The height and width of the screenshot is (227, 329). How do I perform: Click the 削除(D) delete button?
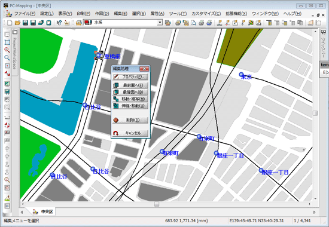click(x=130, y=120)
